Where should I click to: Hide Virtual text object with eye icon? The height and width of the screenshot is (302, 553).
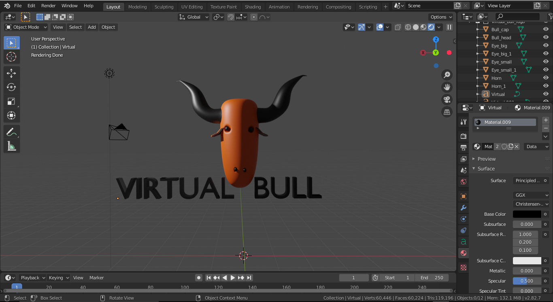click(546, 94)
